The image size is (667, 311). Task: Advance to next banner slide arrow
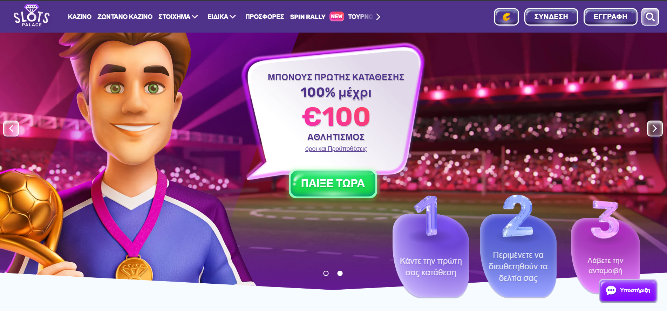pos(655,129)
